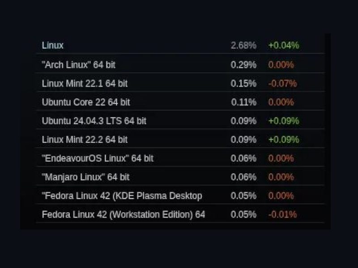Click the +0.09% change for Linux Mint 22.2
This screenshot has width=358, height=268.
pyautogui.click(x=283, y=140)
